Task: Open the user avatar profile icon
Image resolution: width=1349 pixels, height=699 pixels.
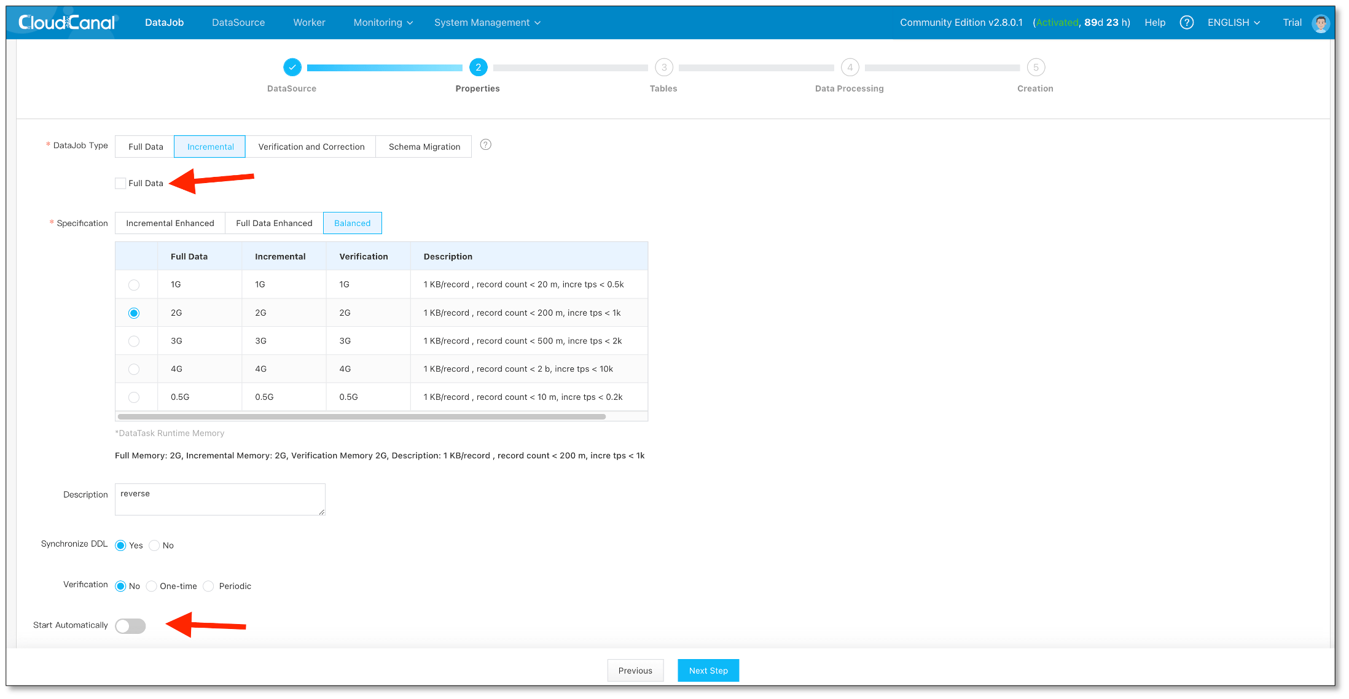Action: 1320,23
